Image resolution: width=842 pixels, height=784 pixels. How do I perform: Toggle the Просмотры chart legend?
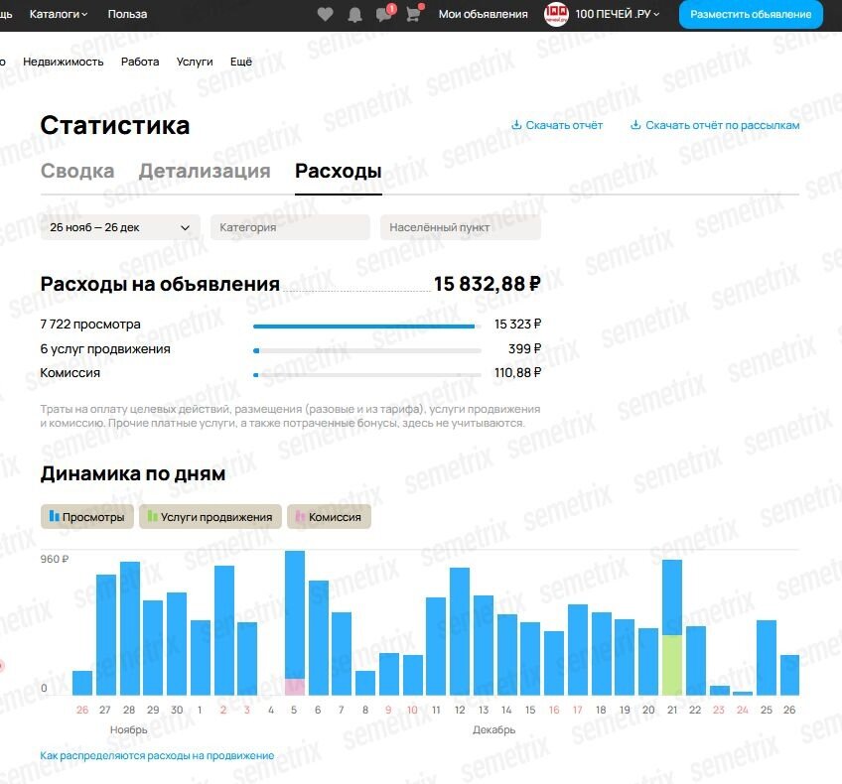[84, 516]
